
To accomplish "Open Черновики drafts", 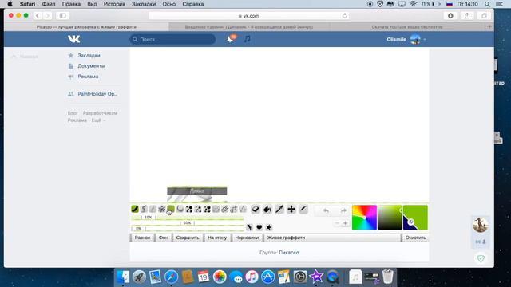I will click(247, 238).
